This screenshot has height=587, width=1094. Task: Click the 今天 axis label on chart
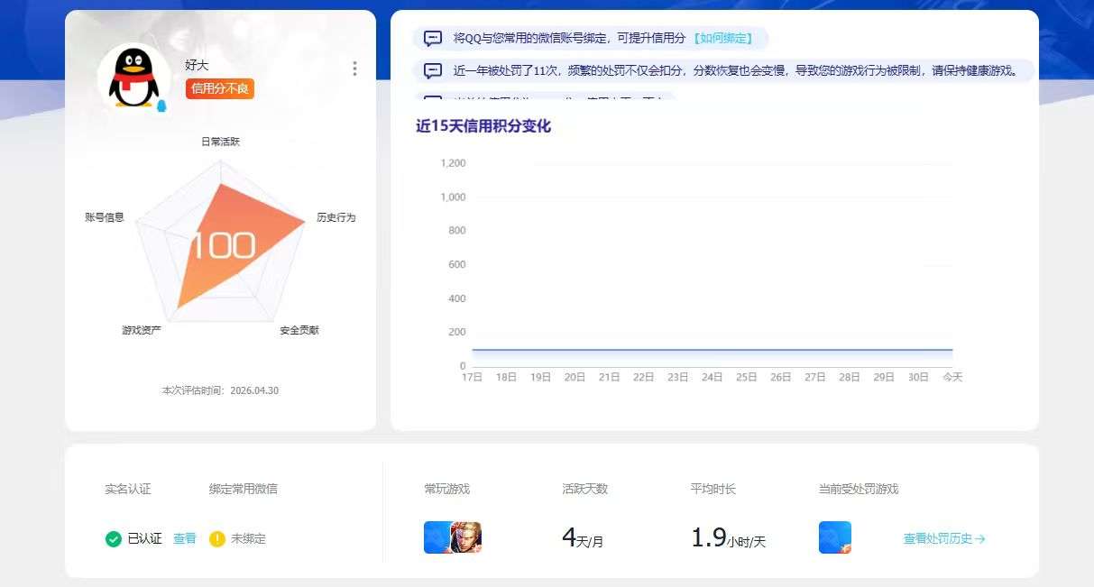click(952, 377)
